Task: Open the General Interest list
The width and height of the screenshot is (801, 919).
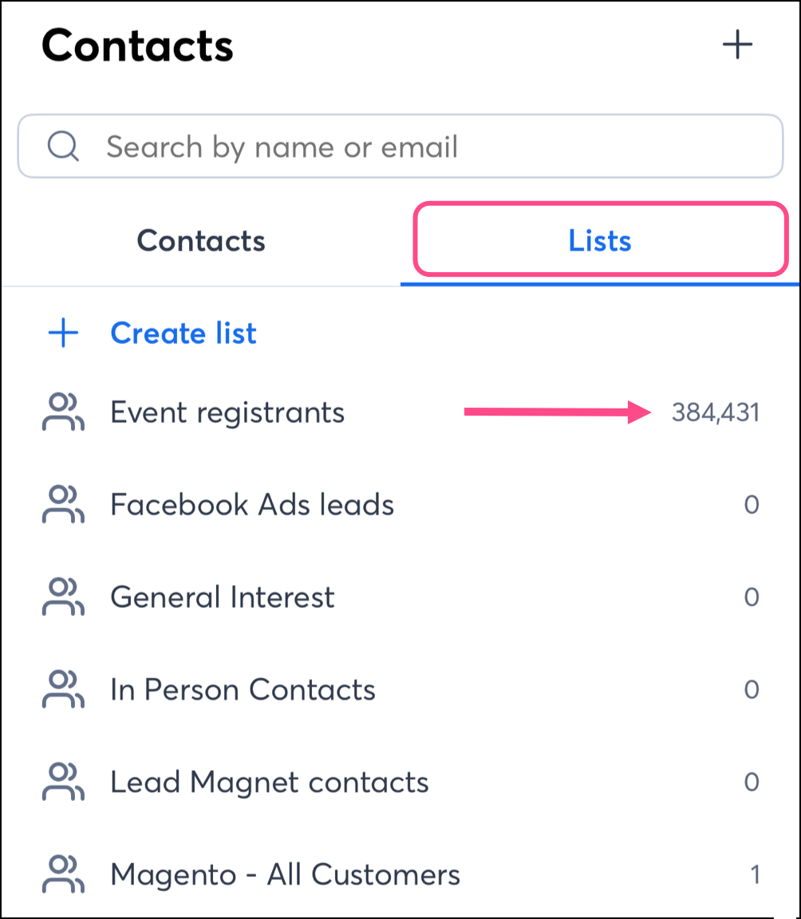Action: 223,598
